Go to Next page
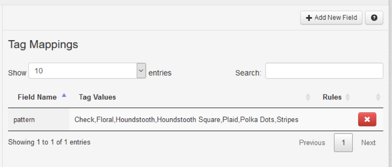The height and width of the screenshot is (167, 392). point(368,143)
